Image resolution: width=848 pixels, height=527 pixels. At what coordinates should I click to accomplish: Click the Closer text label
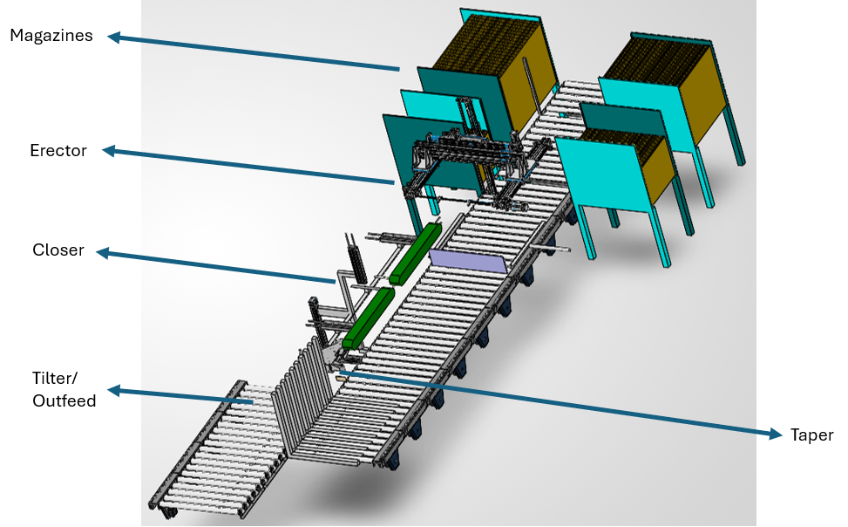(x=58, y=250)
